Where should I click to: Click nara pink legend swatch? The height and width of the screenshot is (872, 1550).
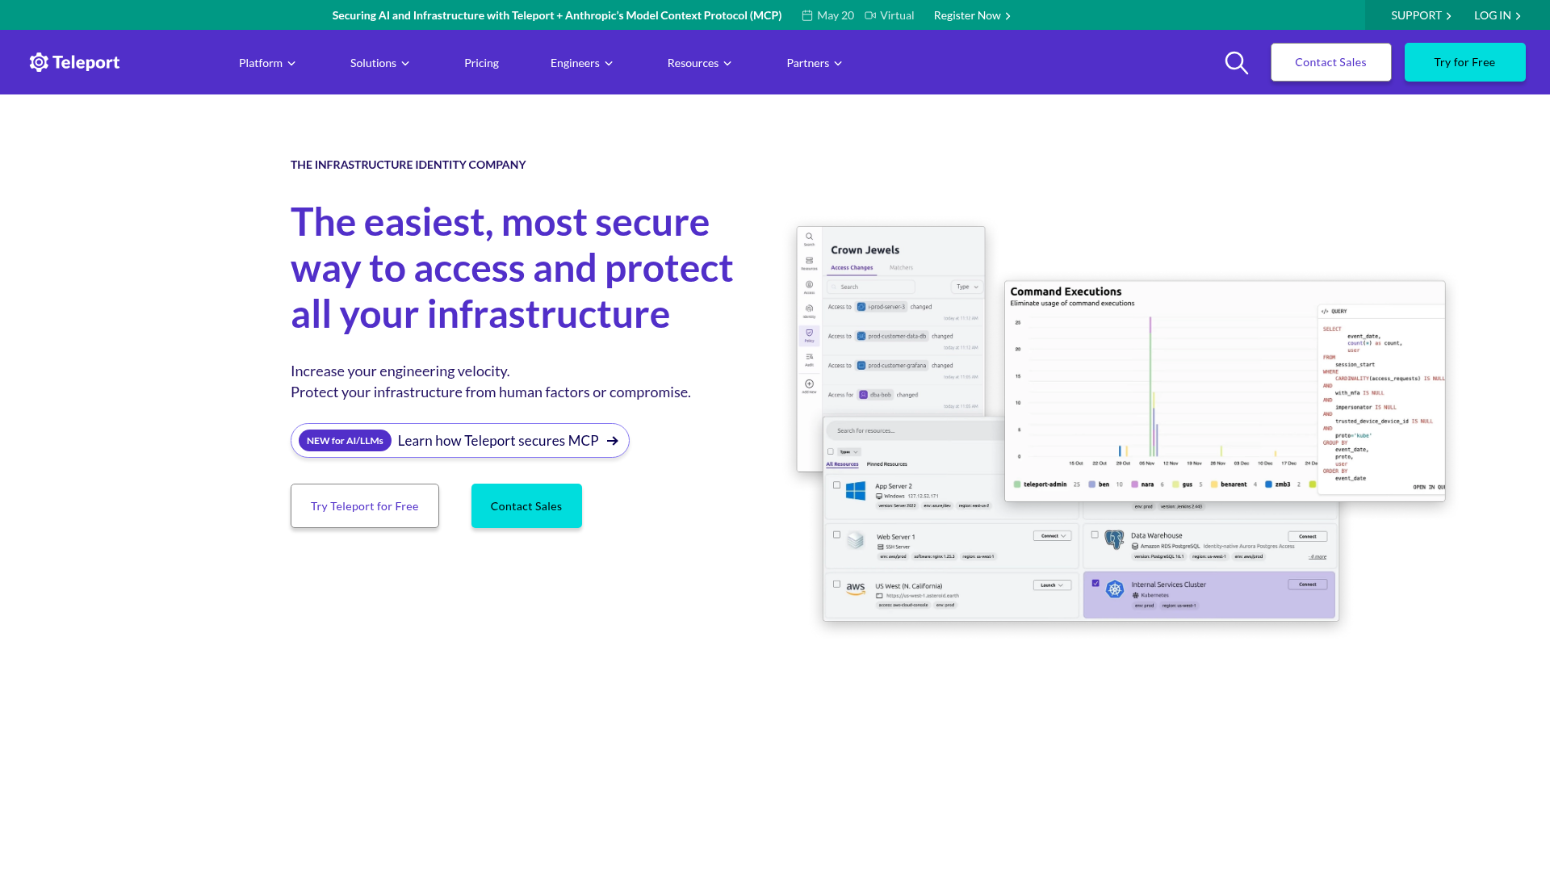1134,484
